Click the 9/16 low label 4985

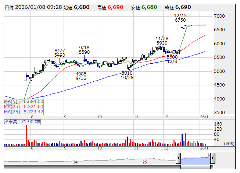point(81,73)
